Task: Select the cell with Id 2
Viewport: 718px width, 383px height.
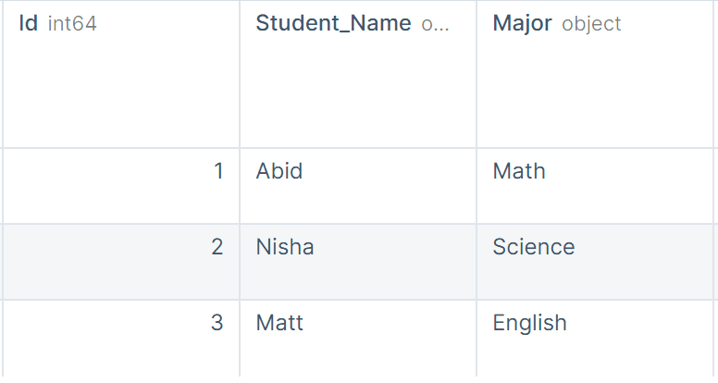Action: pyautogui.click(x=121, y=262)
